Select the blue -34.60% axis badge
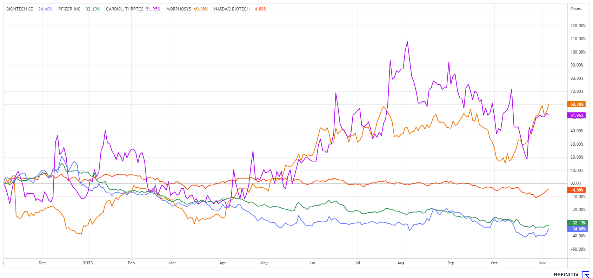 click(577, 229)
